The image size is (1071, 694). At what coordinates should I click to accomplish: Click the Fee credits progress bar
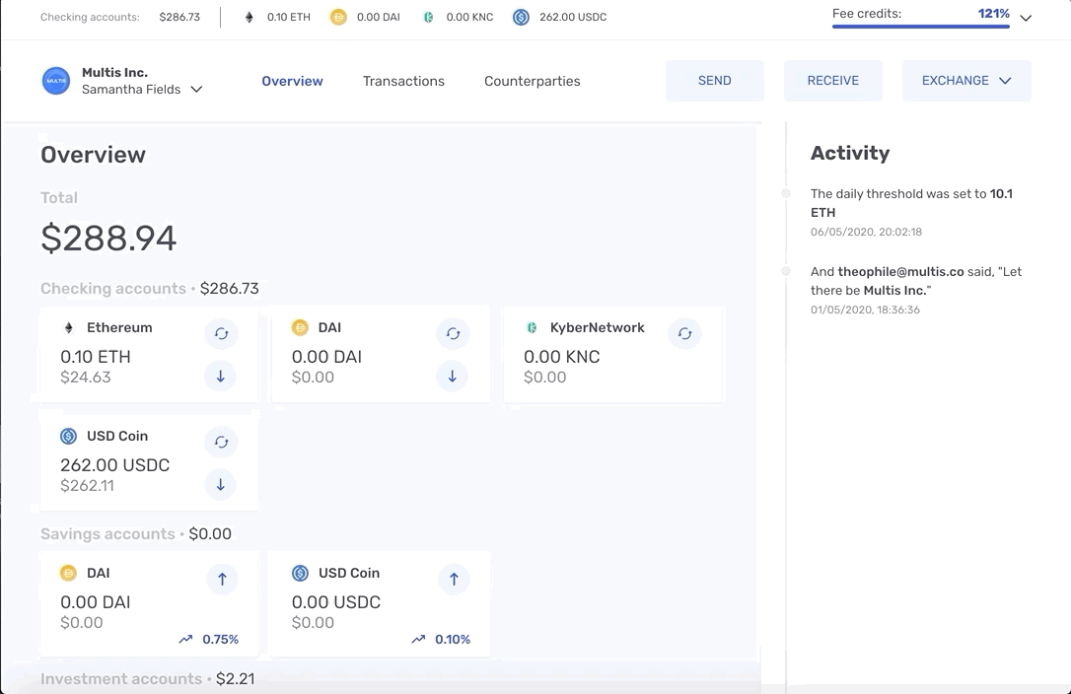tap(921, 27)
